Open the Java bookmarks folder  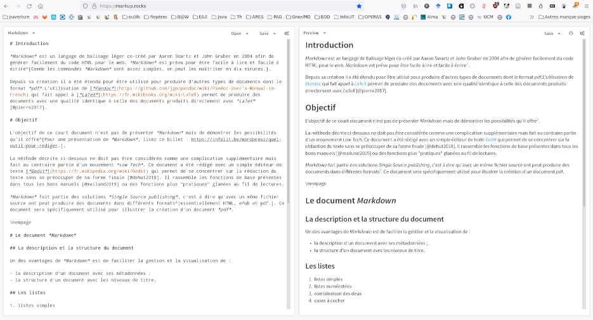point(219,17)
